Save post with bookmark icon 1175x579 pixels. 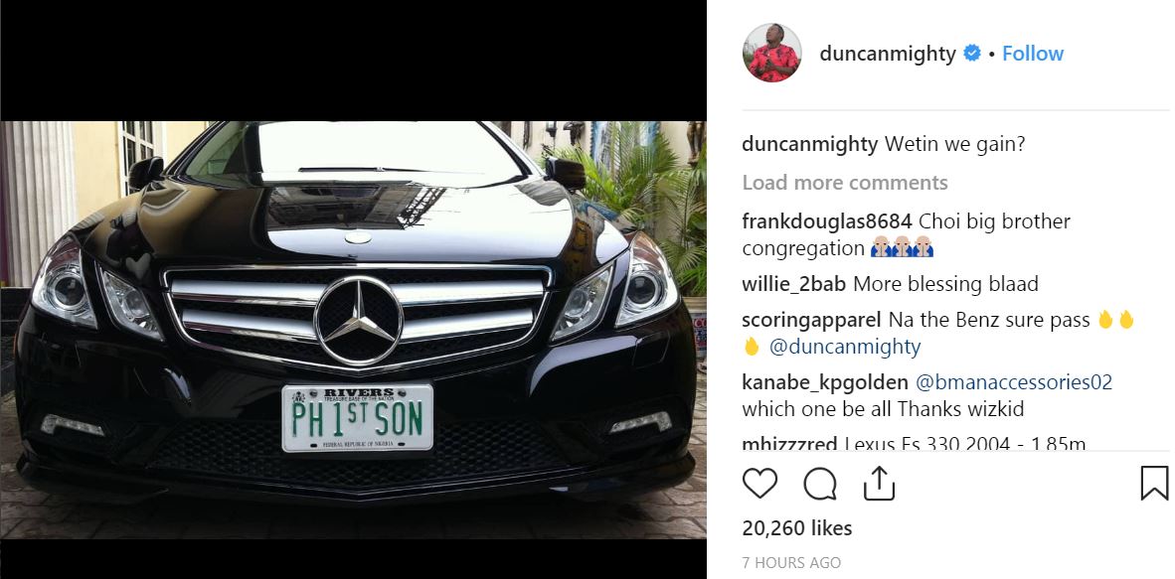pyautogui.click(x=1154, y=483)
